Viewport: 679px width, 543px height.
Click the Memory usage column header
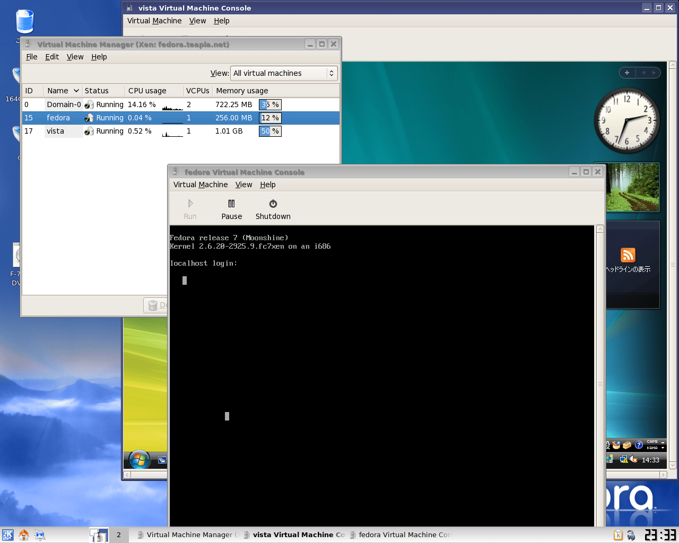pos(276,91)
